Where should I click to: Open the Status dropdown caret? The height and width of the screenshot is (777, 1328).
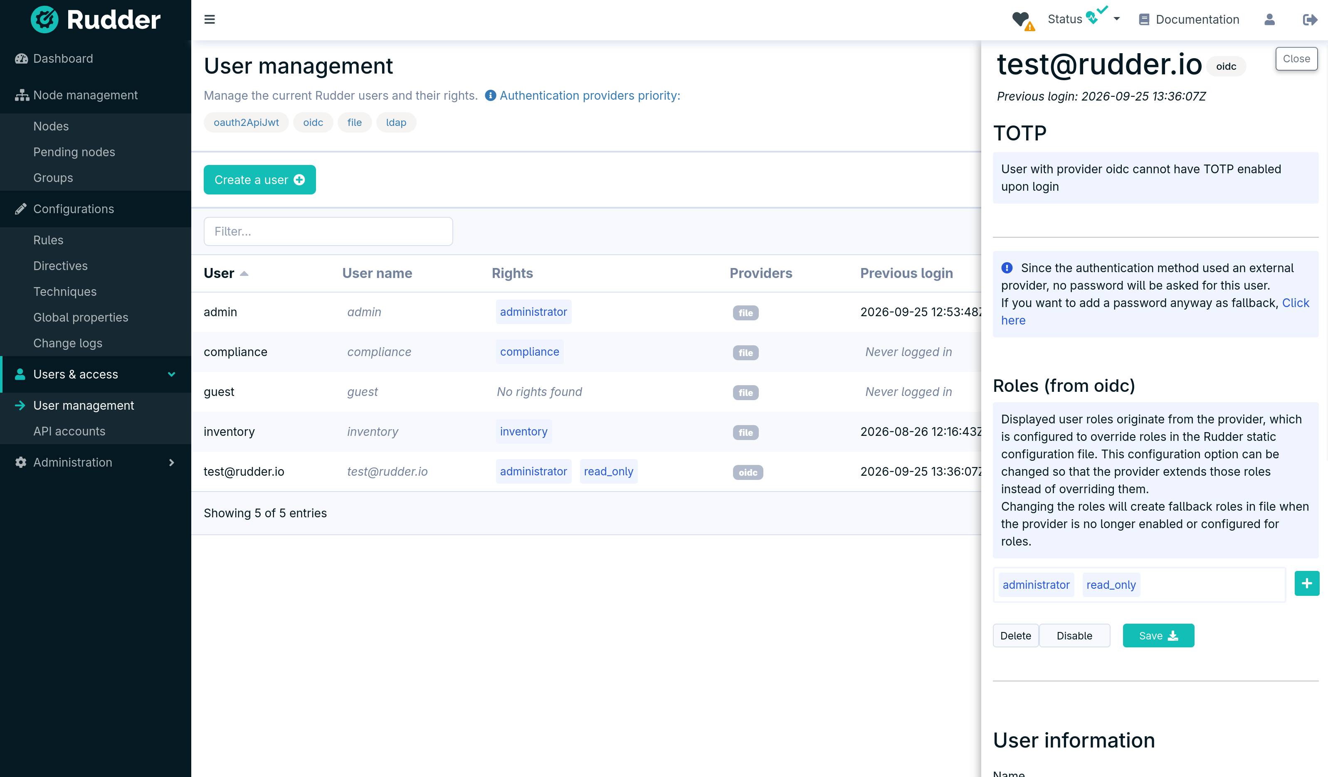[x=1116, y=19]
